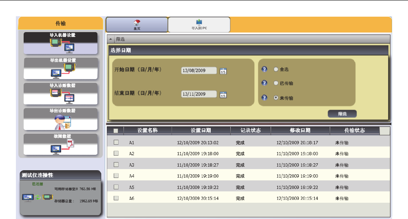Toggle the select-all header checkbox
Image resolution: width=408 pixels, height=219 pixels.
pyautogui.click(x=116, y=130)
